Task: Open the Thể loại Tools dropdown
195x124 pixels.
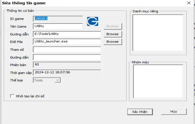Action: (x=57, y=80)
